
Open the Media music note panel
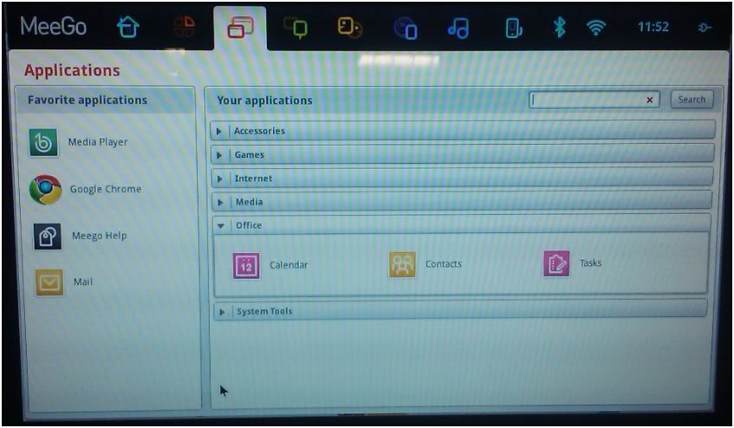point(458,28)
